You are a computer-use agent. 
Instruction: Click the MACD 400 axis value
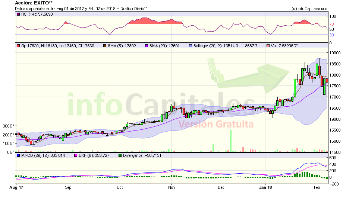pyautogui.click(x=333, y=164)
